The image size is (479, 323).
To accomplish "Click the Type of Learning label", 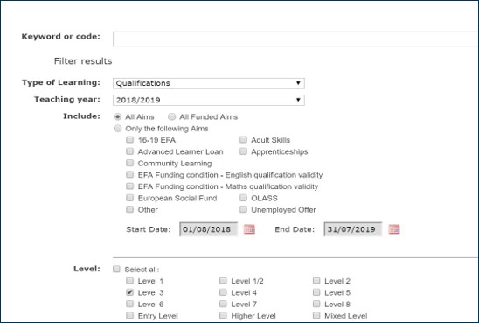I will click(x=61, y=82).
